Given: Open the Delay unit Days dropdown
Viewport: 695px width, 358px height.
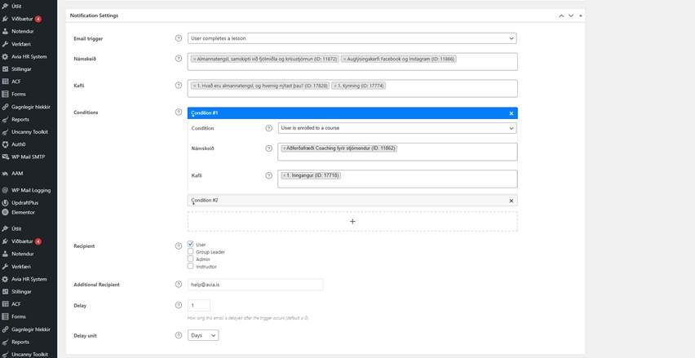Looking at the screenshot, I should pyautogui.click(x=202, y=335).
